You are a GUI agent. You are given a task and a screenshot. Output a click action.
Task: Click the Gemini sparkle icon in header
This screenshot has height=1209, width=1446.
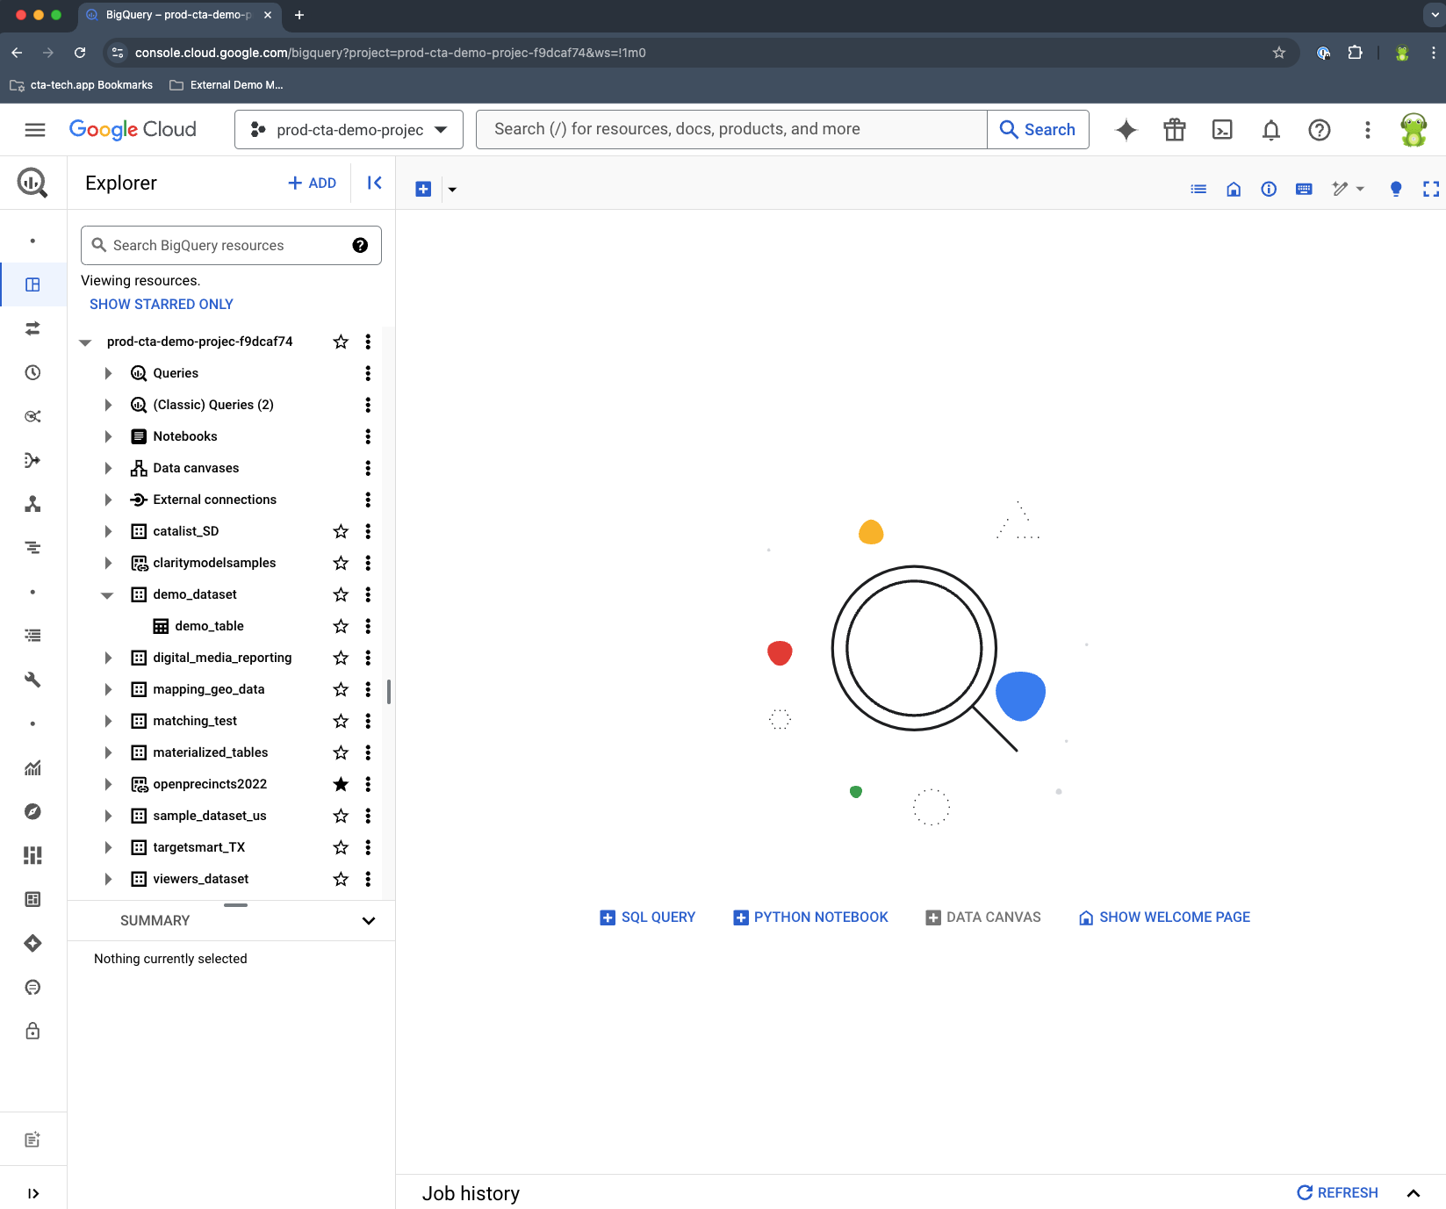pos(1126,130)
